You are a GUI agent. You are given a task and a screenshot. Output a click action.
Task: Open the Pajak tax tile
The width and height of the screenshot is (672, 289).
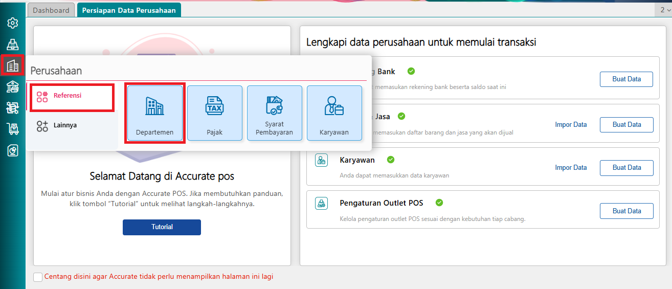pyautogui.click(x=215, y=114)
